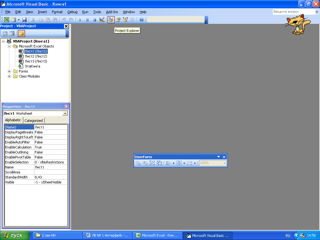320x240 pixels.
Task: Click Visible value -1 - xlSheetVisible
Action: point(51,182)
